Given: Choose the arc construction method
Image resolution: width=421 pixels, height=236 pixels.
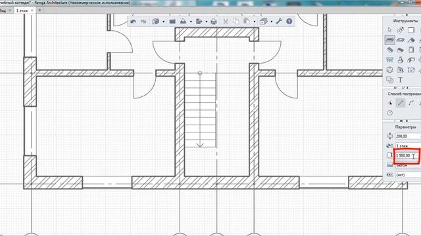Looking at the screenshot, I should pyautogui.click(x=411, y=103).
